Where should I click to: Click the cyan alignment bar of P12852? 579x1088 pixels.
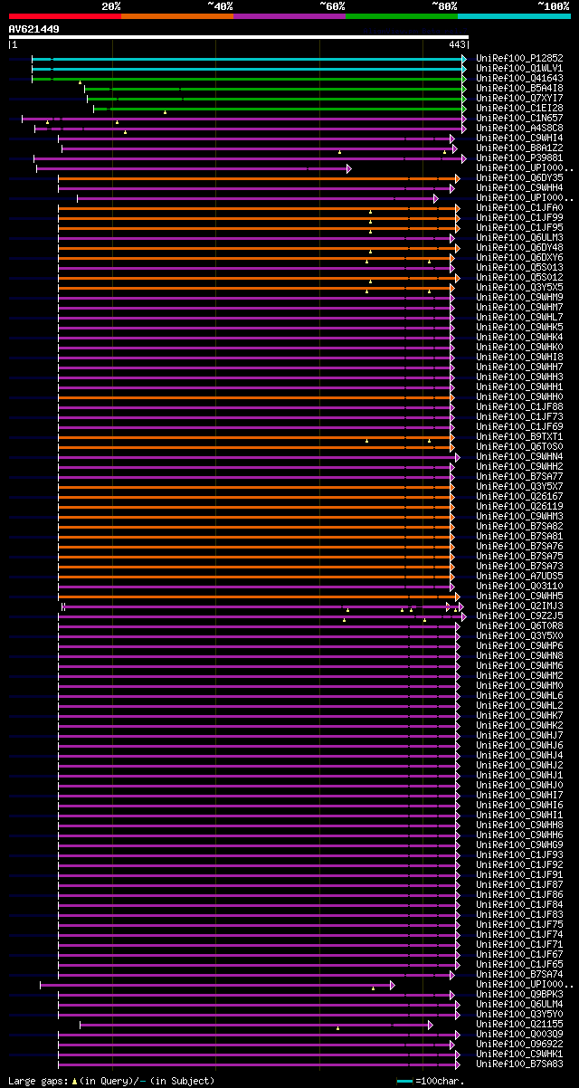click(x=249, y=59)
